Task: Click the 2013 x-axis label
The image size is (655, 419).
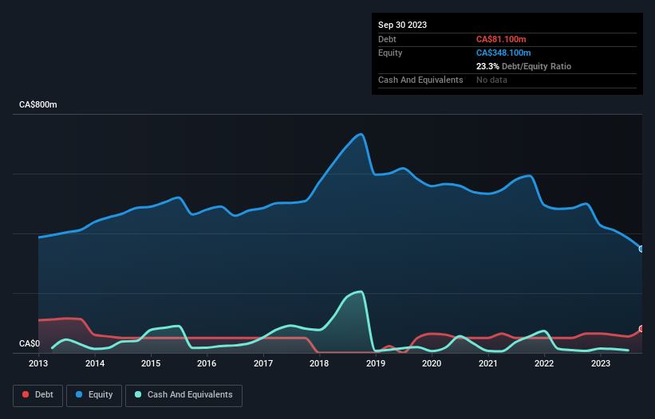Action: [x=38, y=363]
